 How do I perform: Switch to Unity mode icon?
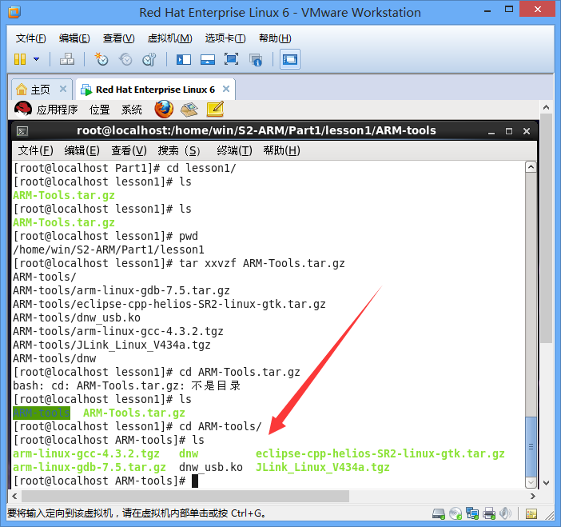coord(256,59)
